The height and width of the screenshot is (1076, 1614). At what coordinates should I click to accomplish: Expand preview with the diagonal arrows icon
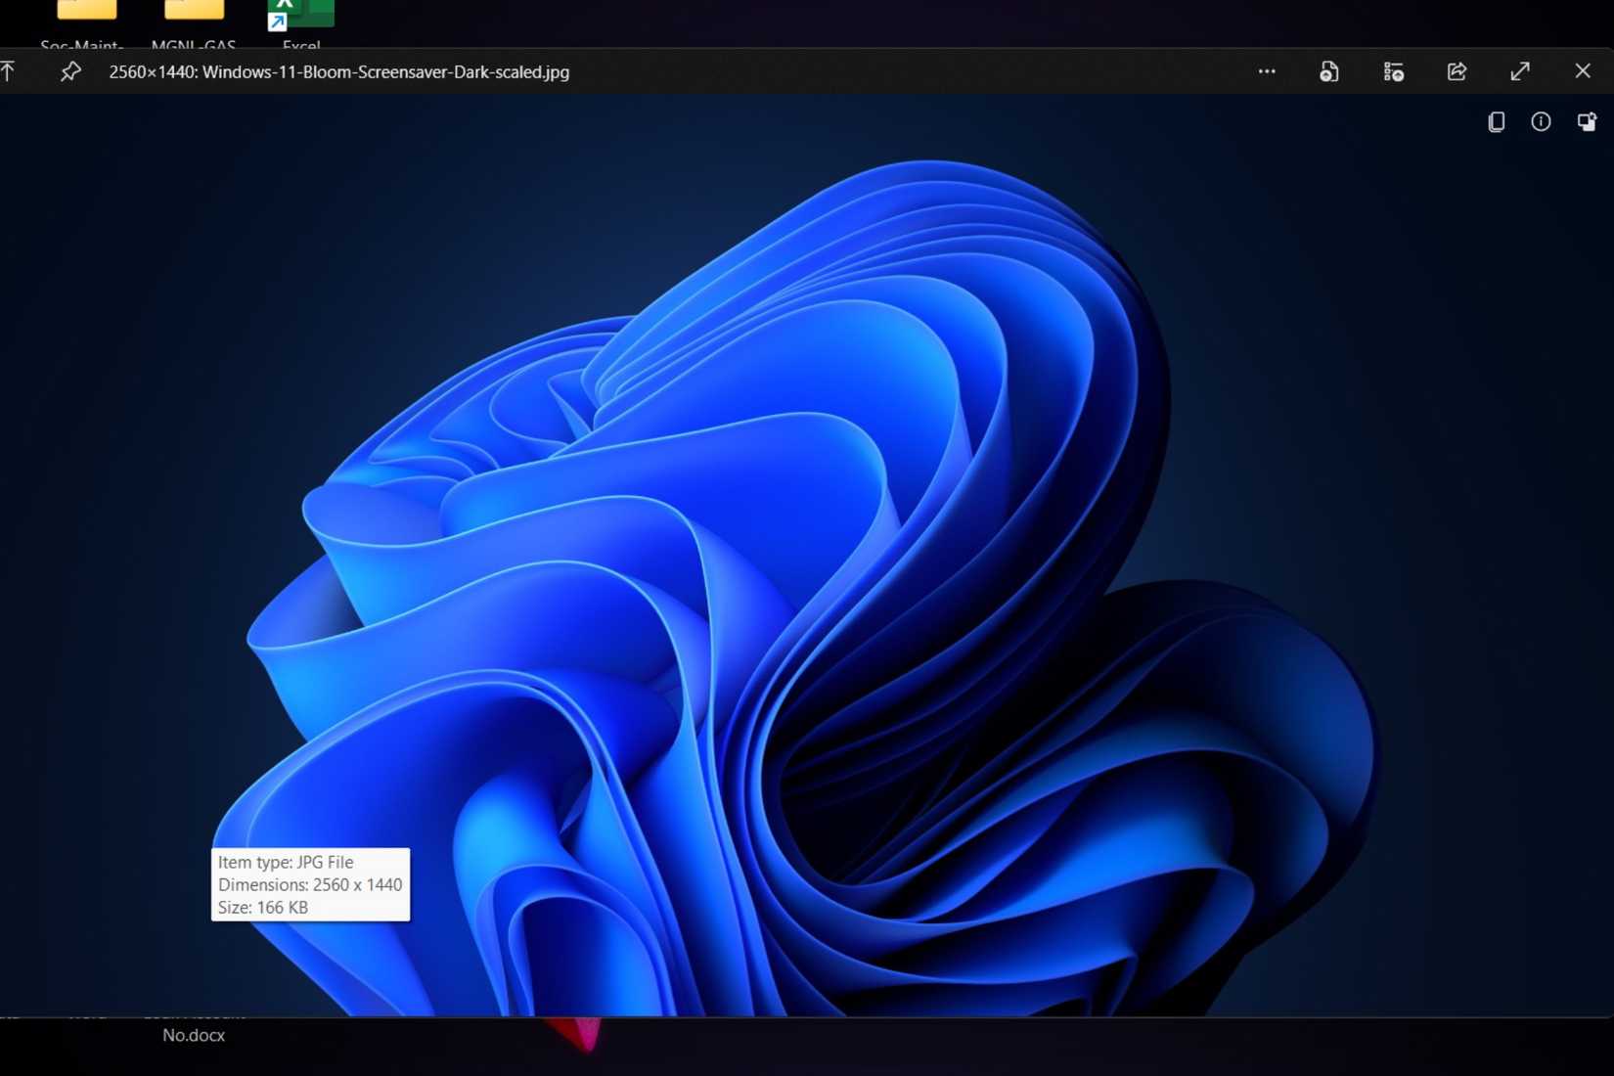click(x=1520, y=71)
